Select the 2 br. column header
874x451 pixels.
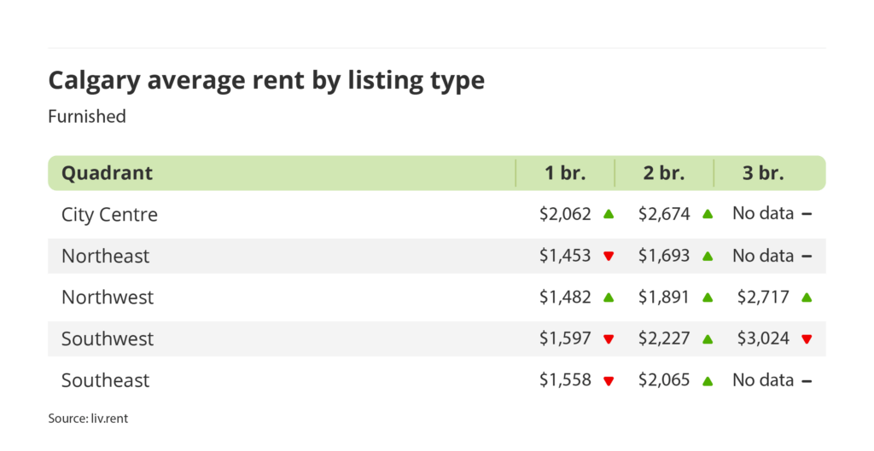click(664, 173)
